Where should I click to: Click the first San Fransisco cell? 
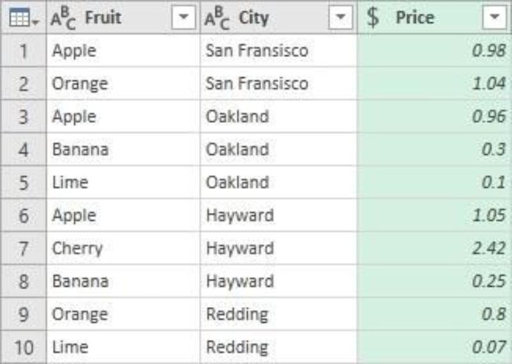tap(257, 51)
